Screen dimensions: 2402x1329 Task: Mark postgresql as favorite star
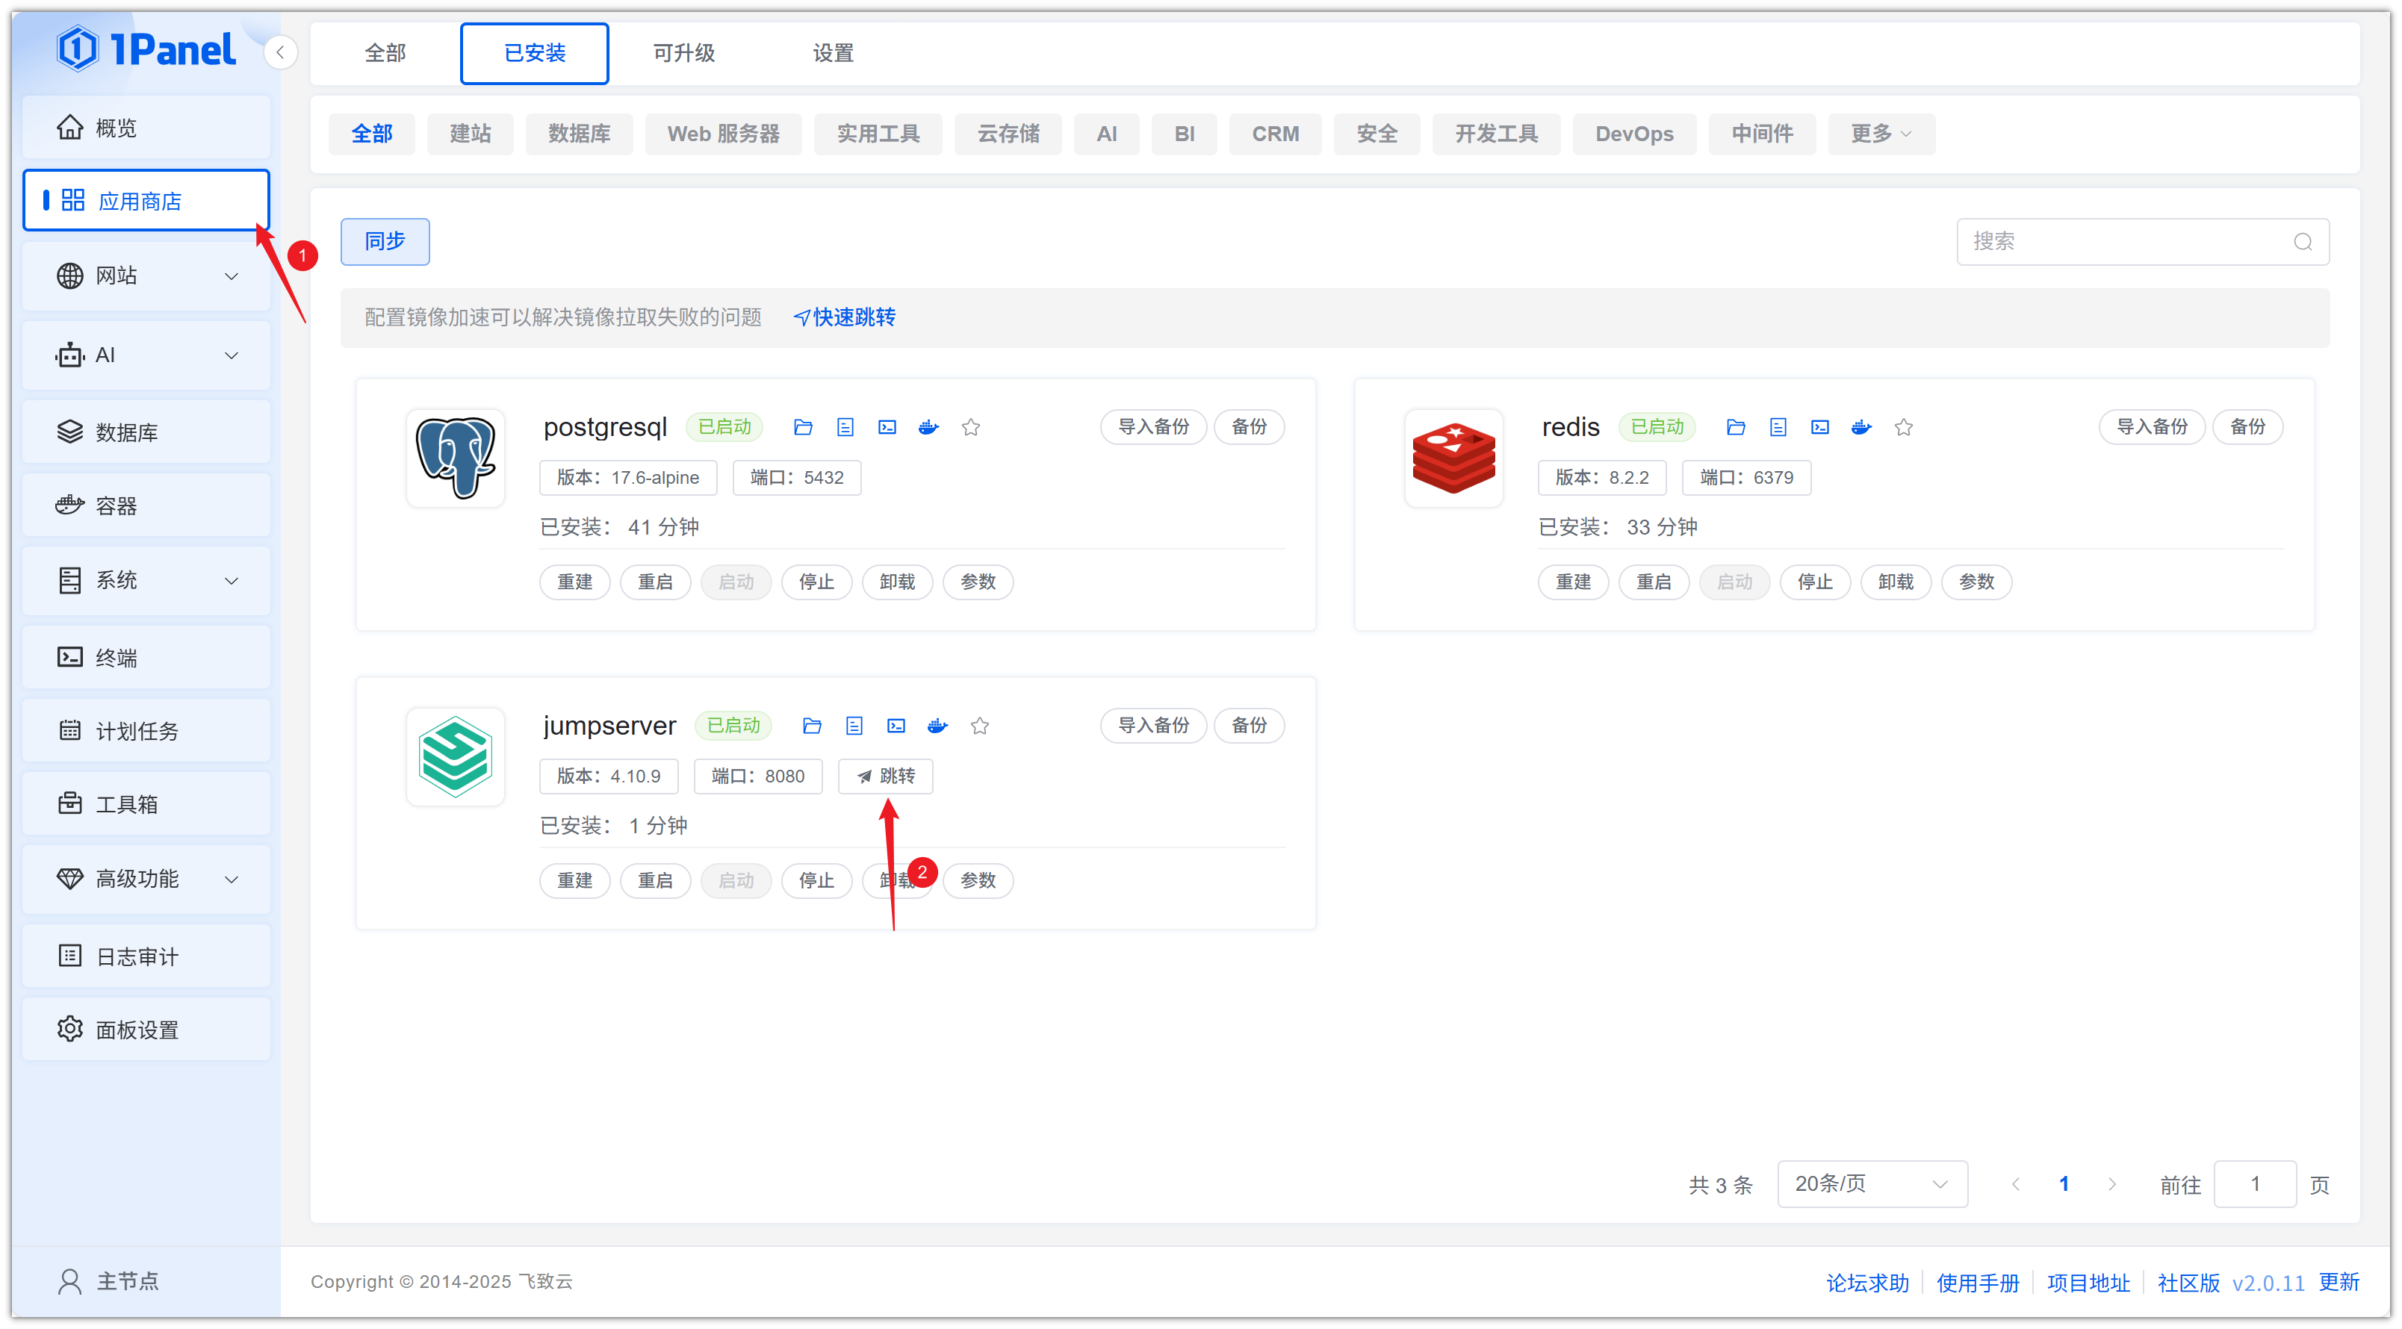point(971,427)
